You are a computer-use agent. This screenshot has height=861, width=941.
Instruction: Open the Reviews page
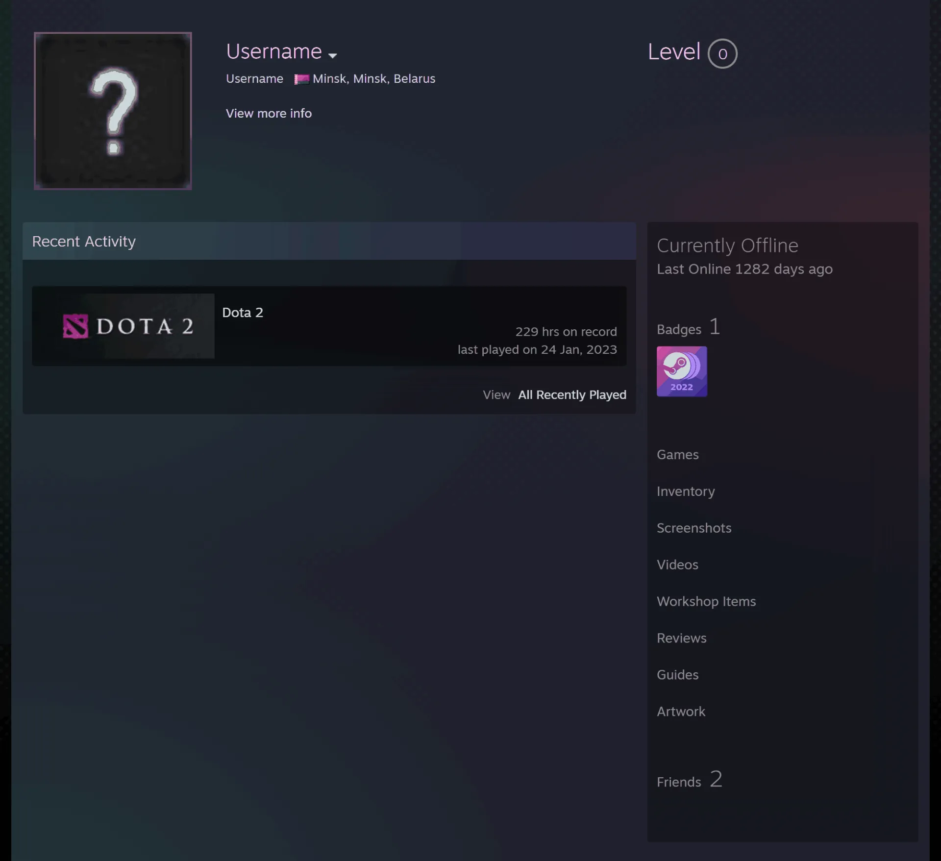tap(681, 638)
